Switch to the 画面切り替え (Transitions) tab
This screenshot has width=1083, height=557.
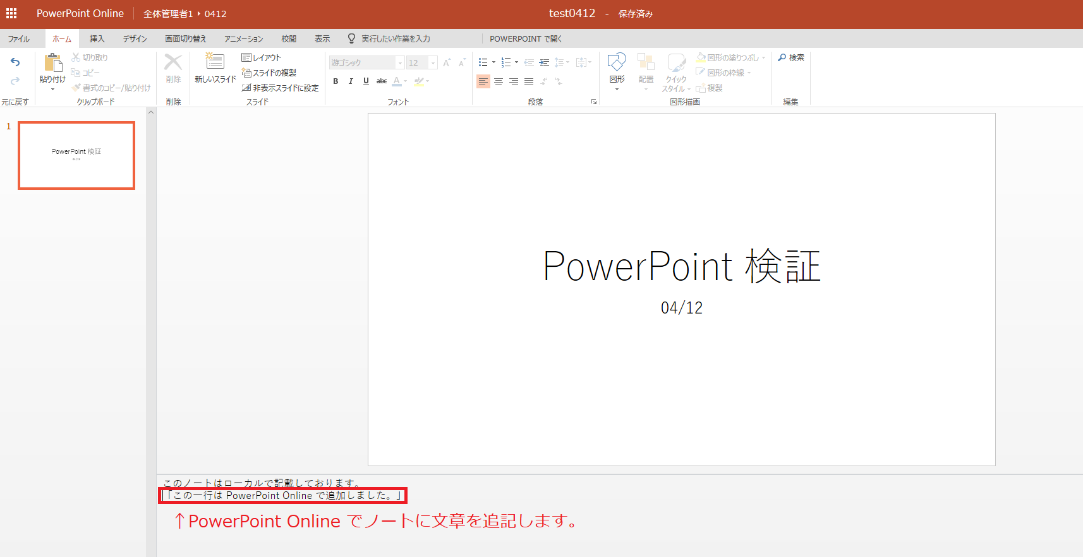[186, 38]
